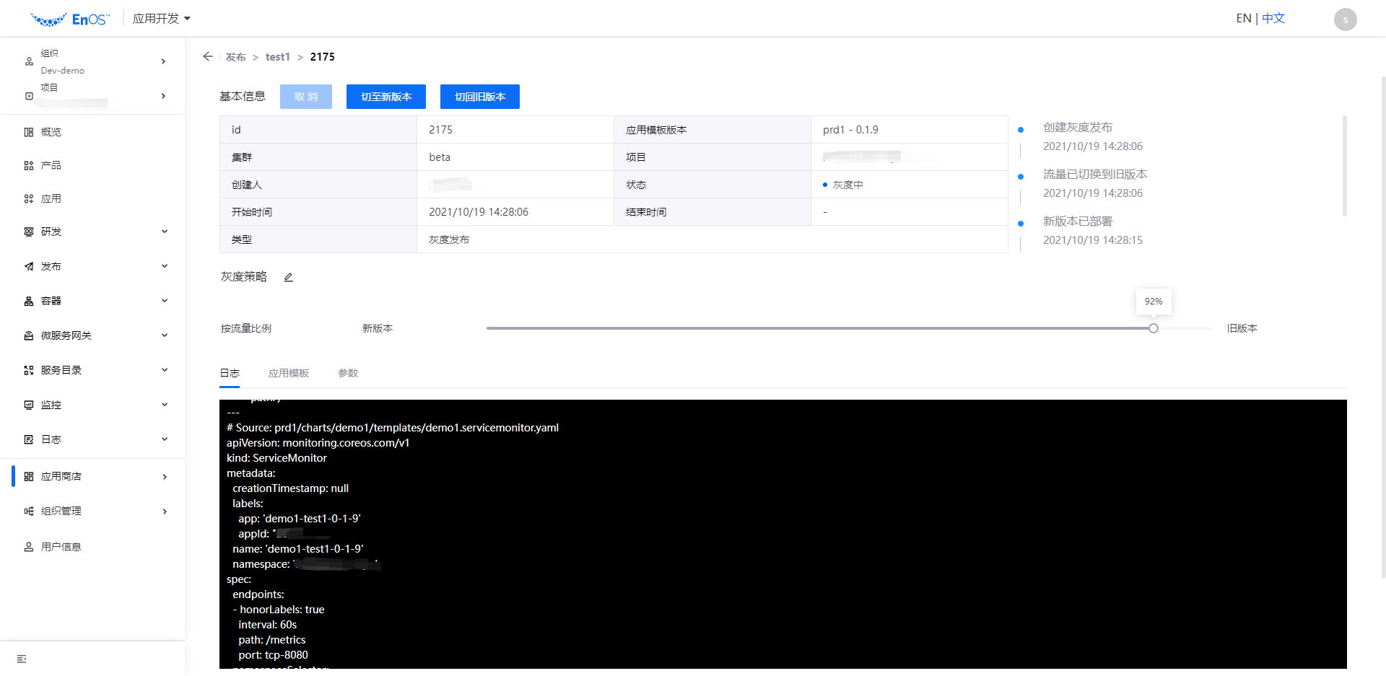The width and height of the screenshot is (1386, 676).
Task: Switch interface language to EN
Action: pyautogui.click(x=1243, y=17)
